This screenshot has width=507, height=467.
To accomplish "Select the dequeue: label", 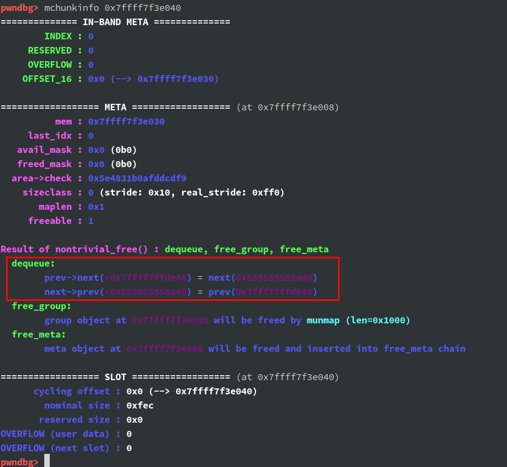I will pyautogui.click(x=33, y=263).
